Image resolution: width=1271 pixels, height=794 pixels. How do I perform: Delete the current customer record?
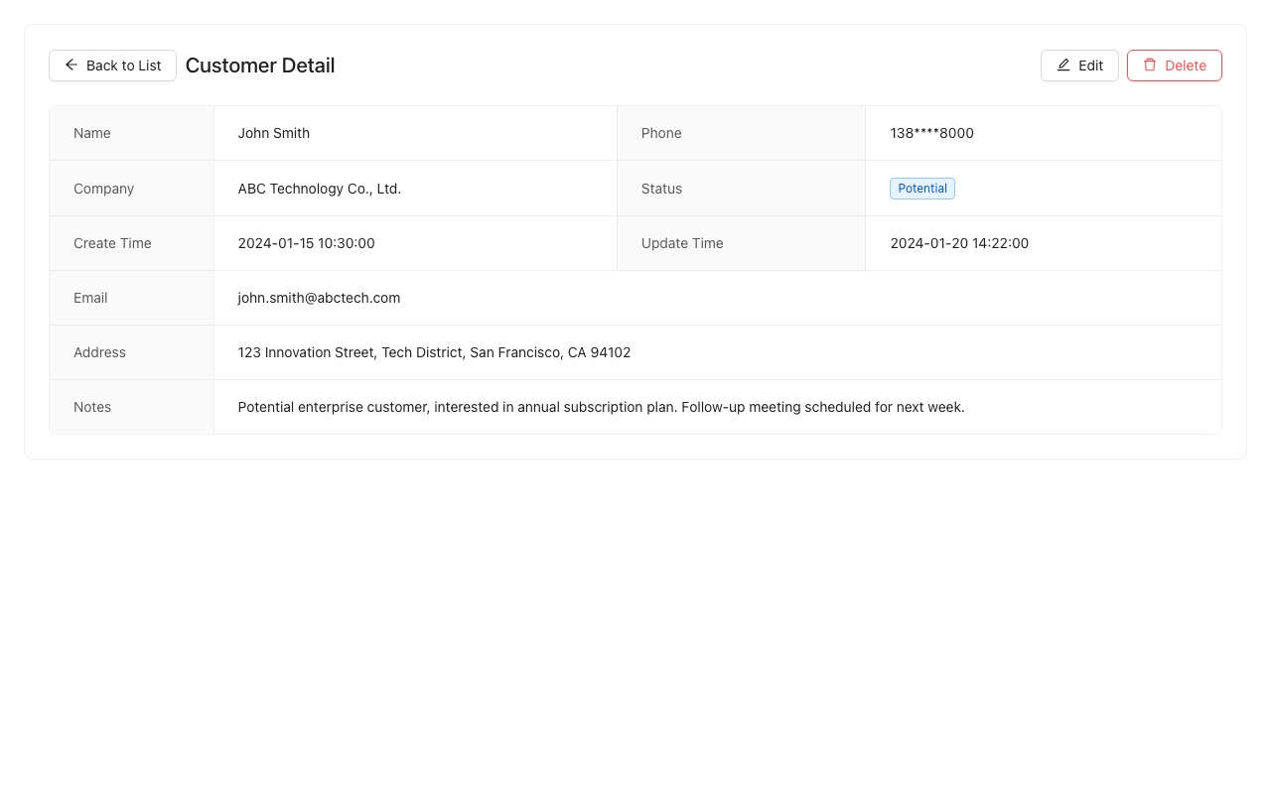pos(1175,65)
